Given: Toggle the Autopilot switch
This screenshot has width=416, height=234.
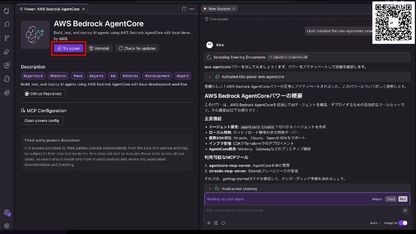Looking at the screenshot, I should pos(403,223).
